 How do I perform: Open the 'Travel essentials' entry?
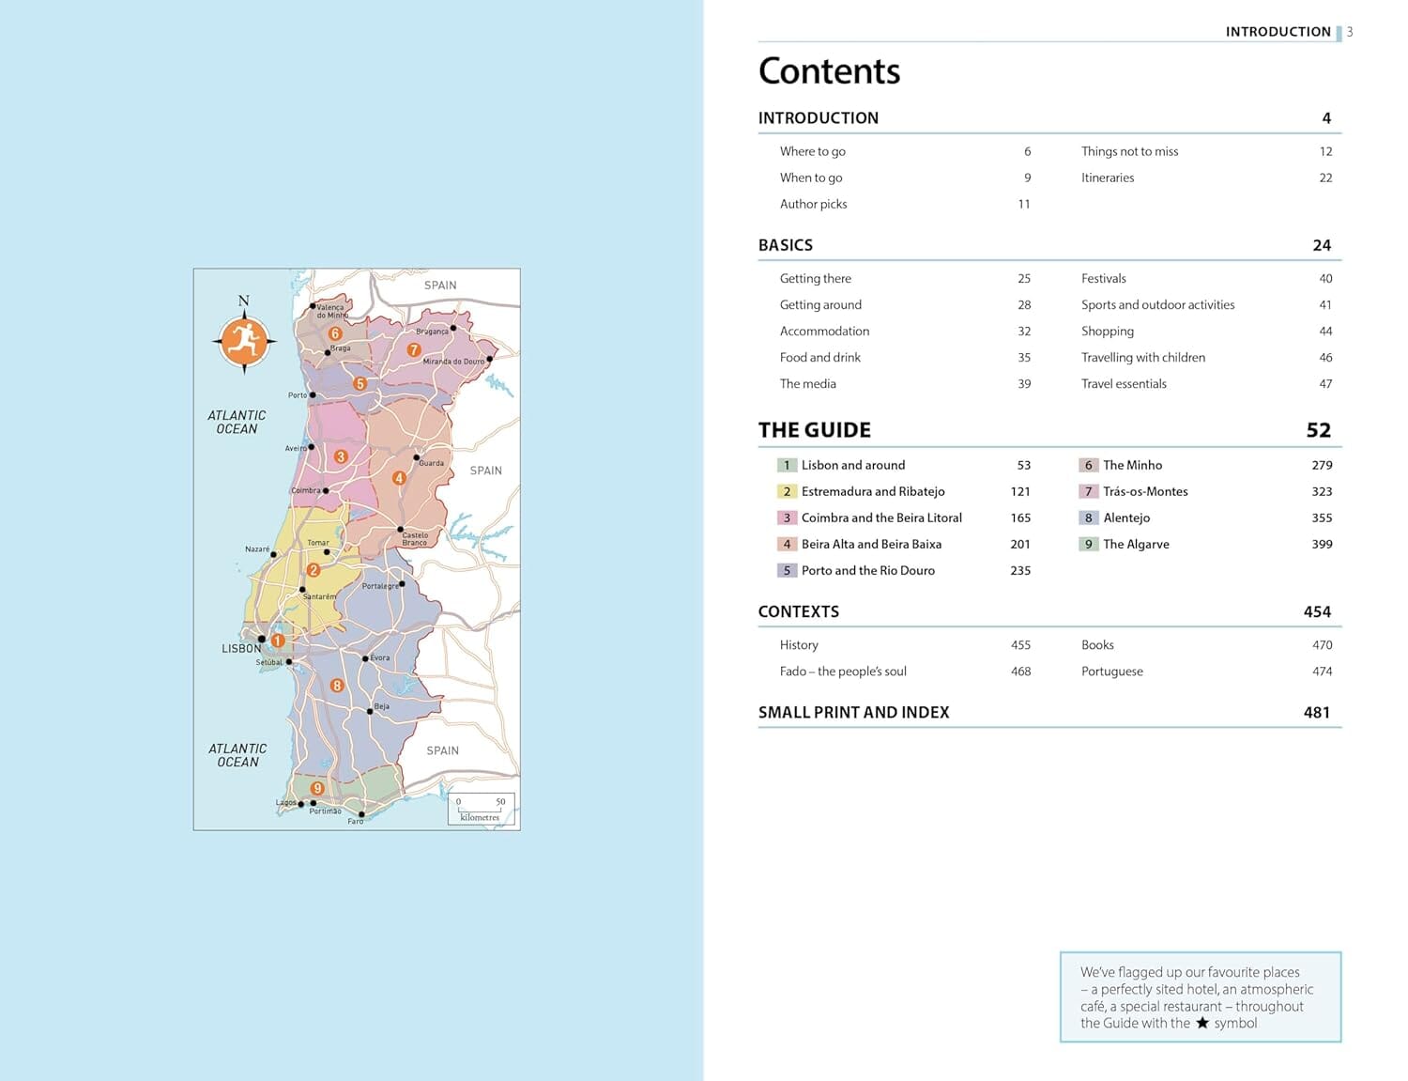(1125, 383)
